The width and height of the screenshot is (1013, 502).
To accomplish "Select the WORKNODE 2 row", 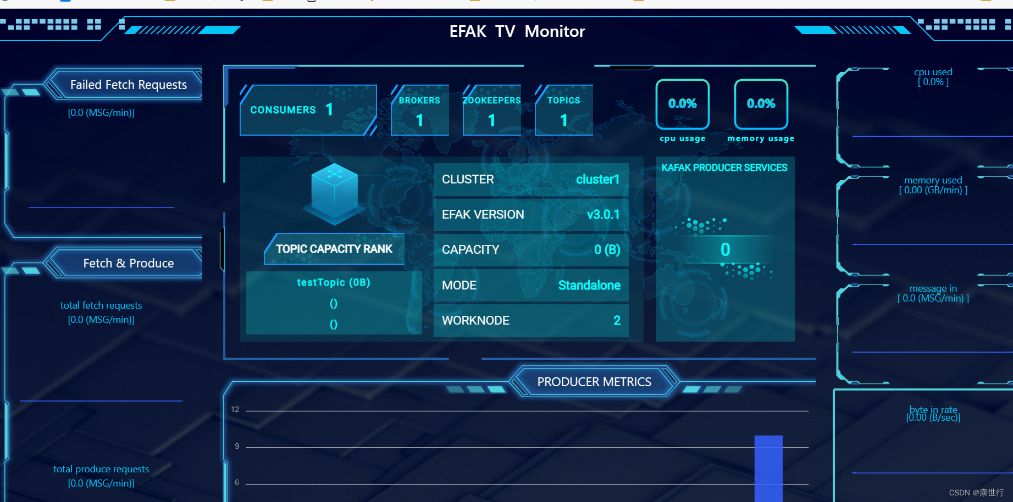I will click(531, 321).
